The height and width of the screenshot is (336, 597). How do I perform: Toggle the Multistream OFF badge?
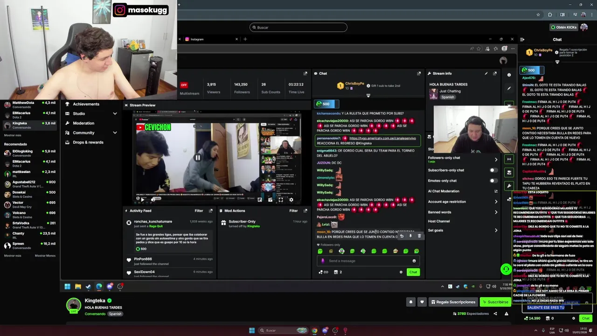pyautogui.click(x=184, y=85)
